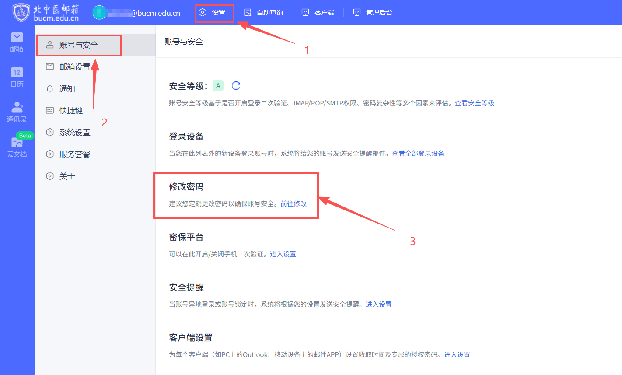Open 设置 in the top navigation
The image size is (622, 375).
(214, 13)
